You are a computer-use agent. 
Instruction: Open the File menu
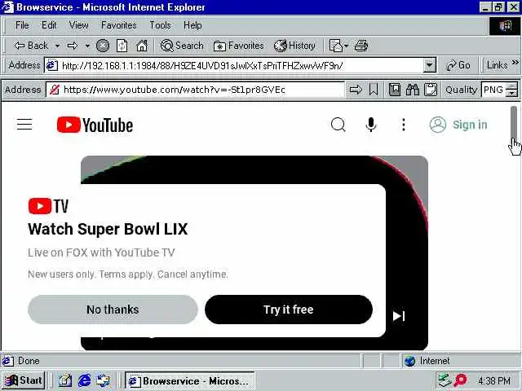22,25
